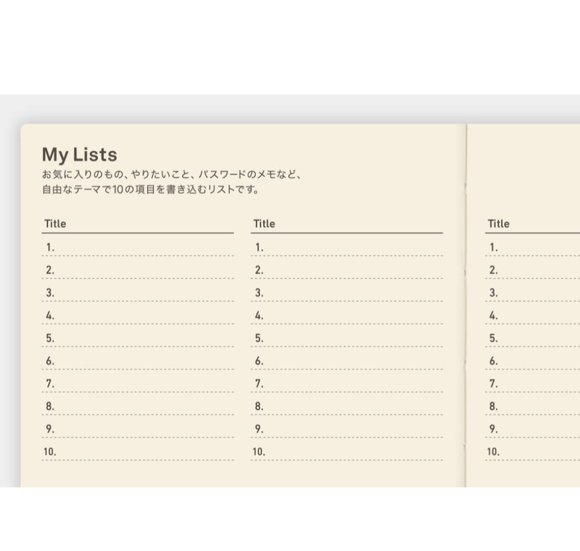Click the Japanese description text under My Lists
Image resolution: width=580 pixels, height=551 pixels.
172,182
